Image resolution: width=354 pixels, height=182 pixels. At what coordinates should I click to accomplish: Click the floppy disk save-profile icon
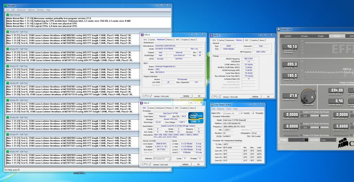306,140
